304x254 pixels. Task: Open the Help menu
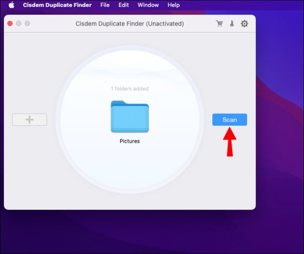[x=174, y=5]
